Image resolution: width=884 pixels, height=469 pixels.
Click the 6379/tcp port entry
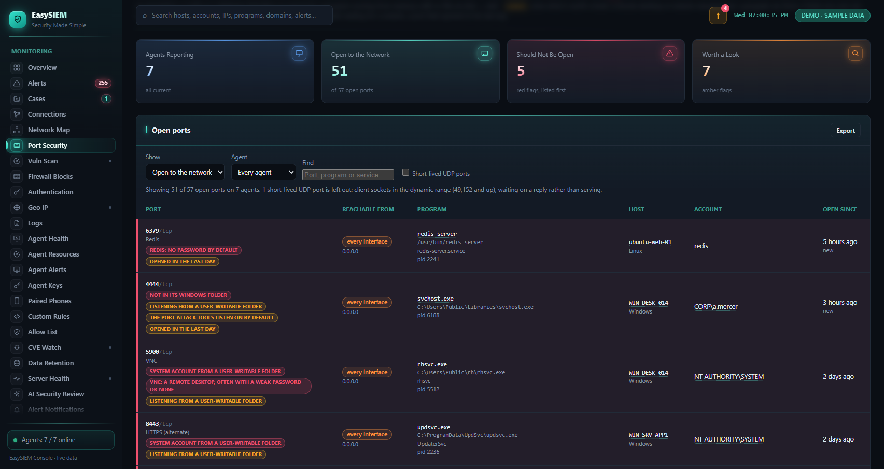(159, 231)
